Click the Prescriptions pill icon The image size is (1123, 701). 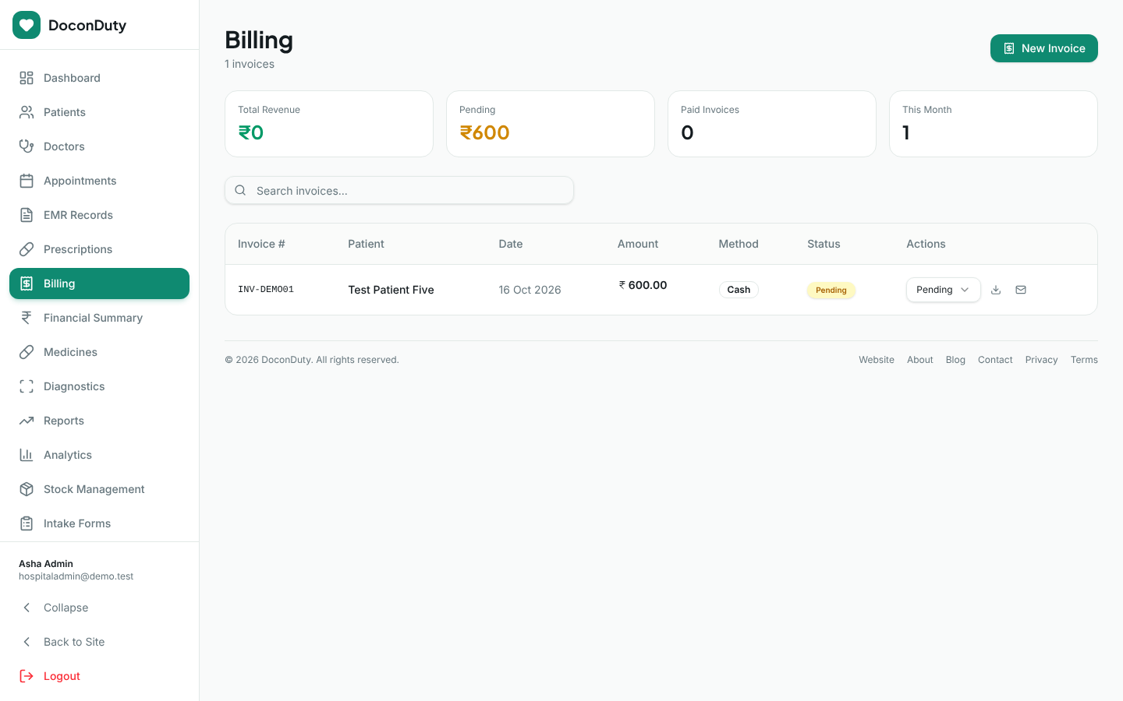27,249
